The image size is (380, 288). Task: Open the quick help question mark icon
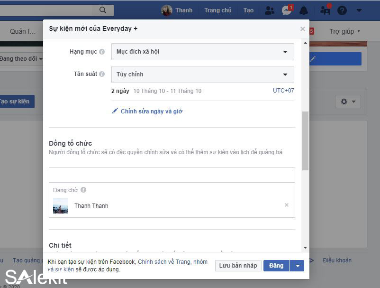[x=342, y=9]
